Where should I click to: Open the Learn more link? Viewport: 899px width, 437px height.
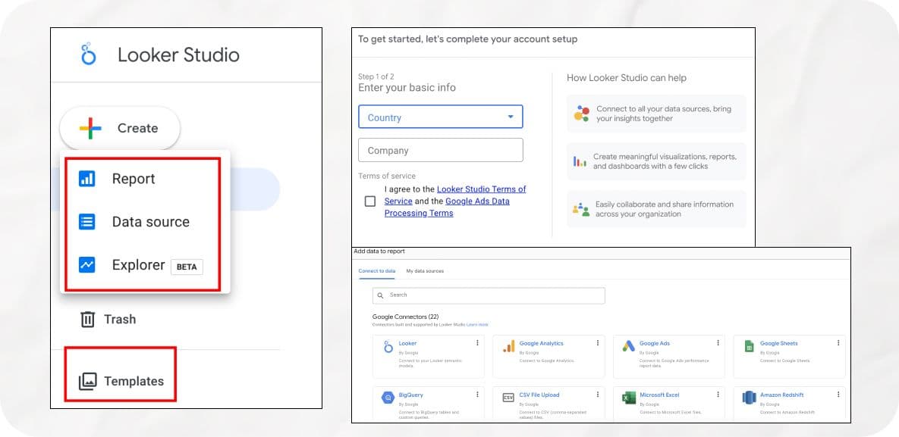click(478, 325)
